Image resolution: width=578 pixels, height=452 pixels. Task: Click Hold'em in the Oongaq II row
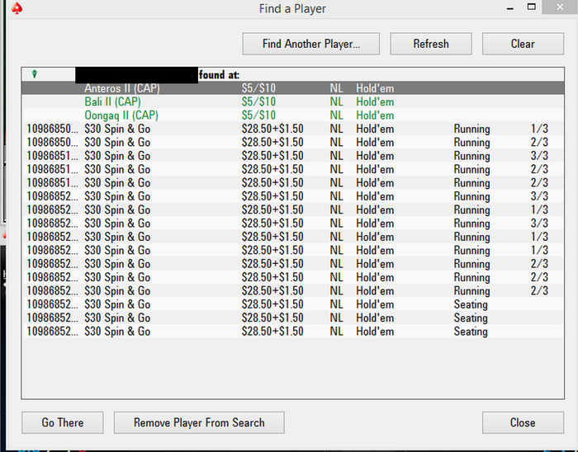pyautogui.click(x=375, y=115)
